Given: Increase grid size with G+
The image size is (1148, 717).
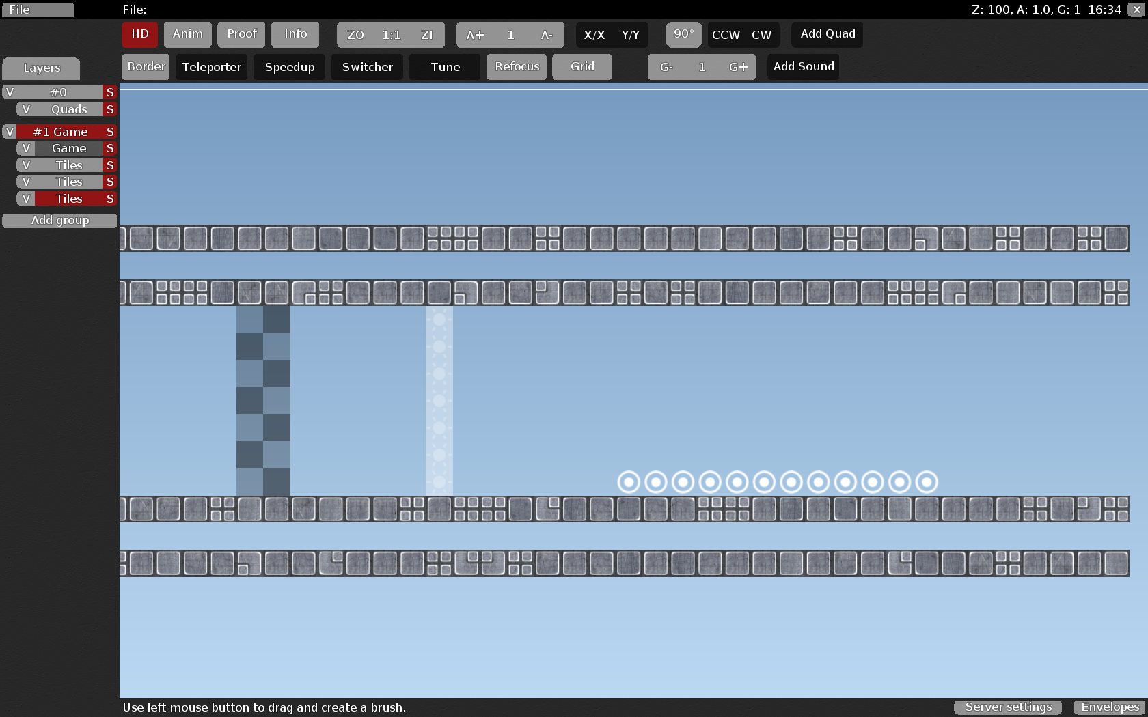Looking at the screenshot, I should tap(738, 66).
